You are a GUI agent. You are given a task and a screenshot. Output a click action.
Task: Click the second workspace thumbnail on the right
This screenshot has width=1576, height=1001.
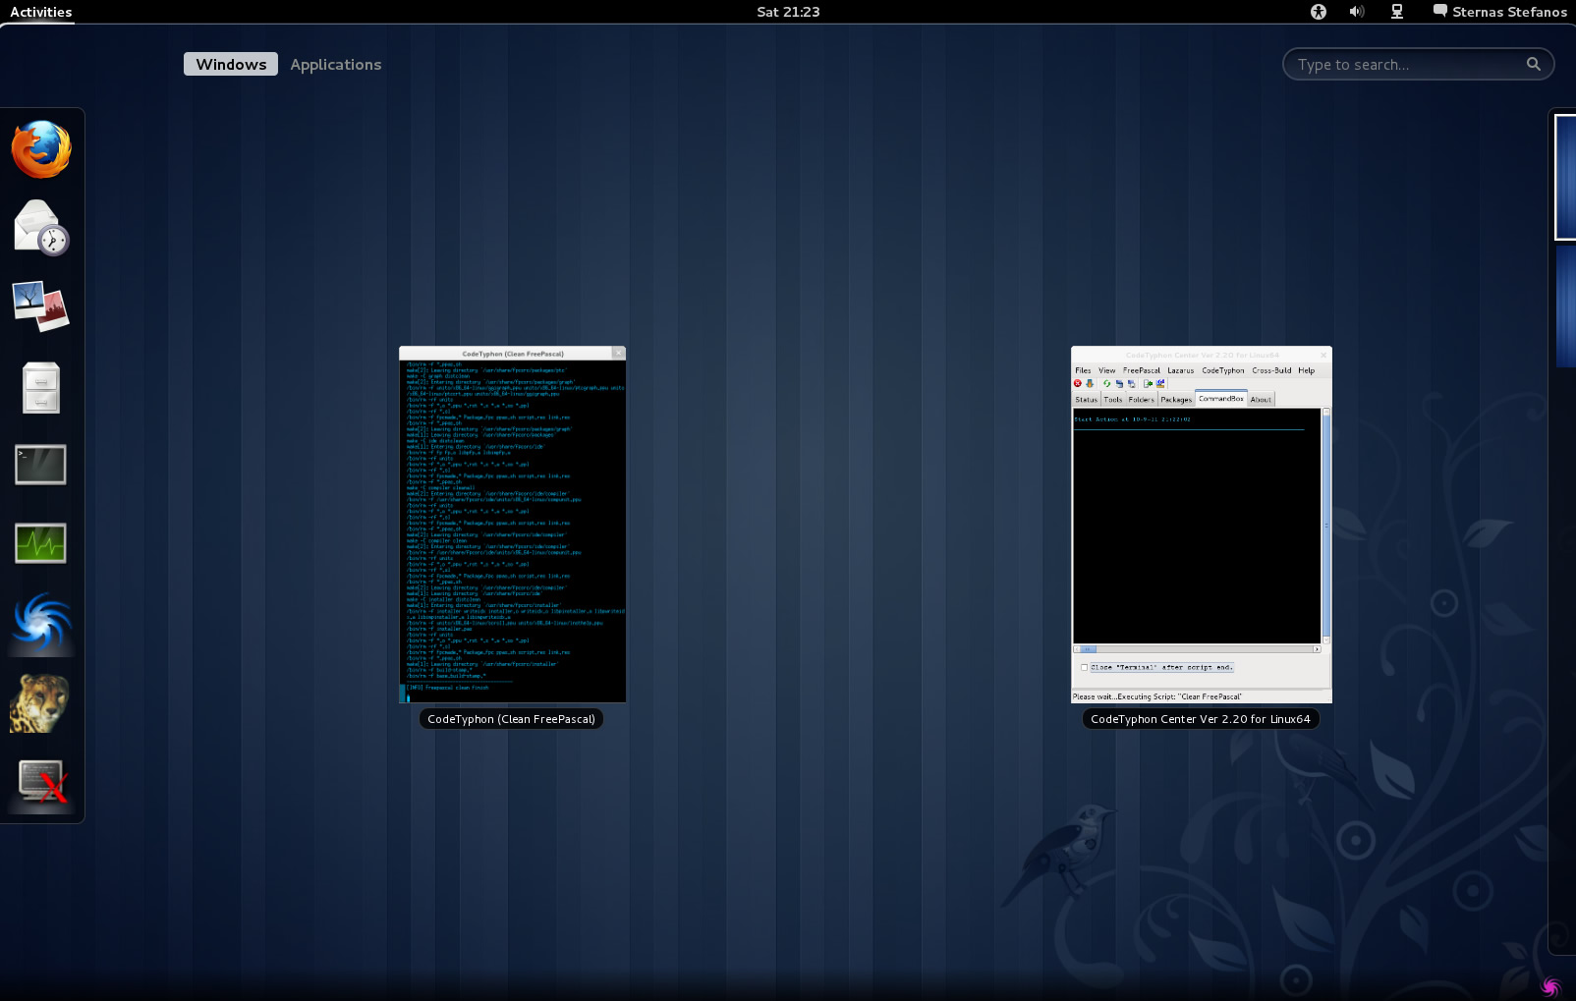[1566, 306]
